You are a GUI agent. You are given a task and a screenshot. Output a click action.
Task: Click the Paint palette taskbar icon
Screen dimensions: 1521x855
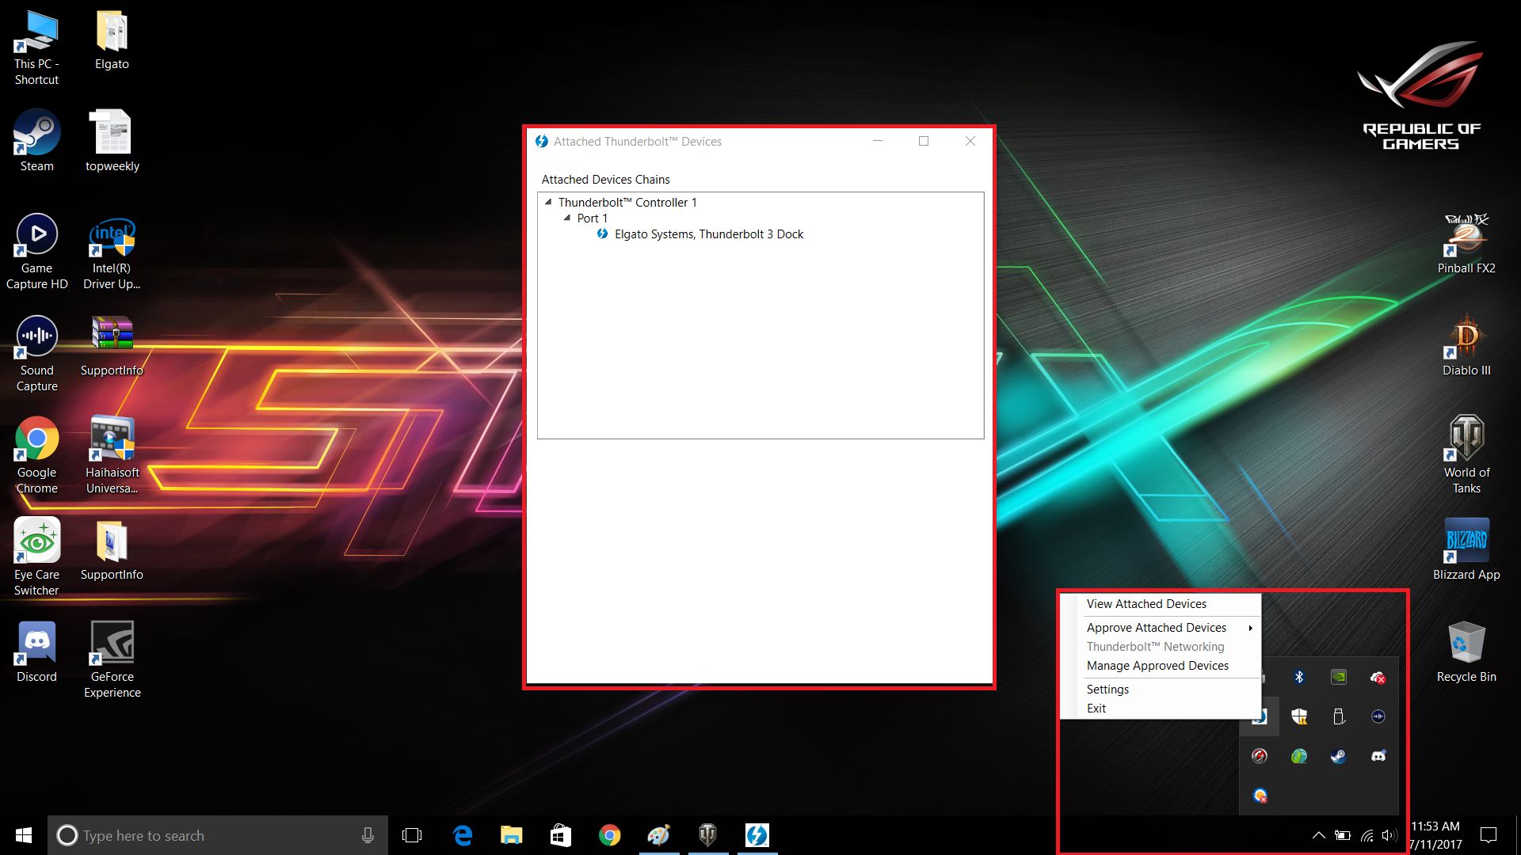[659, 835]
